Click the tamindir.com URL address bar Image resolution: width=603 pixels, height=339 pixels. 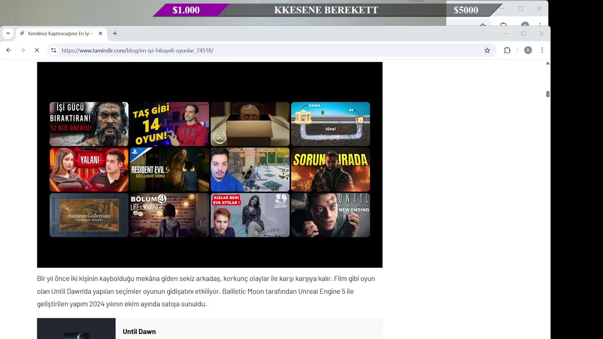coord(271,50)
